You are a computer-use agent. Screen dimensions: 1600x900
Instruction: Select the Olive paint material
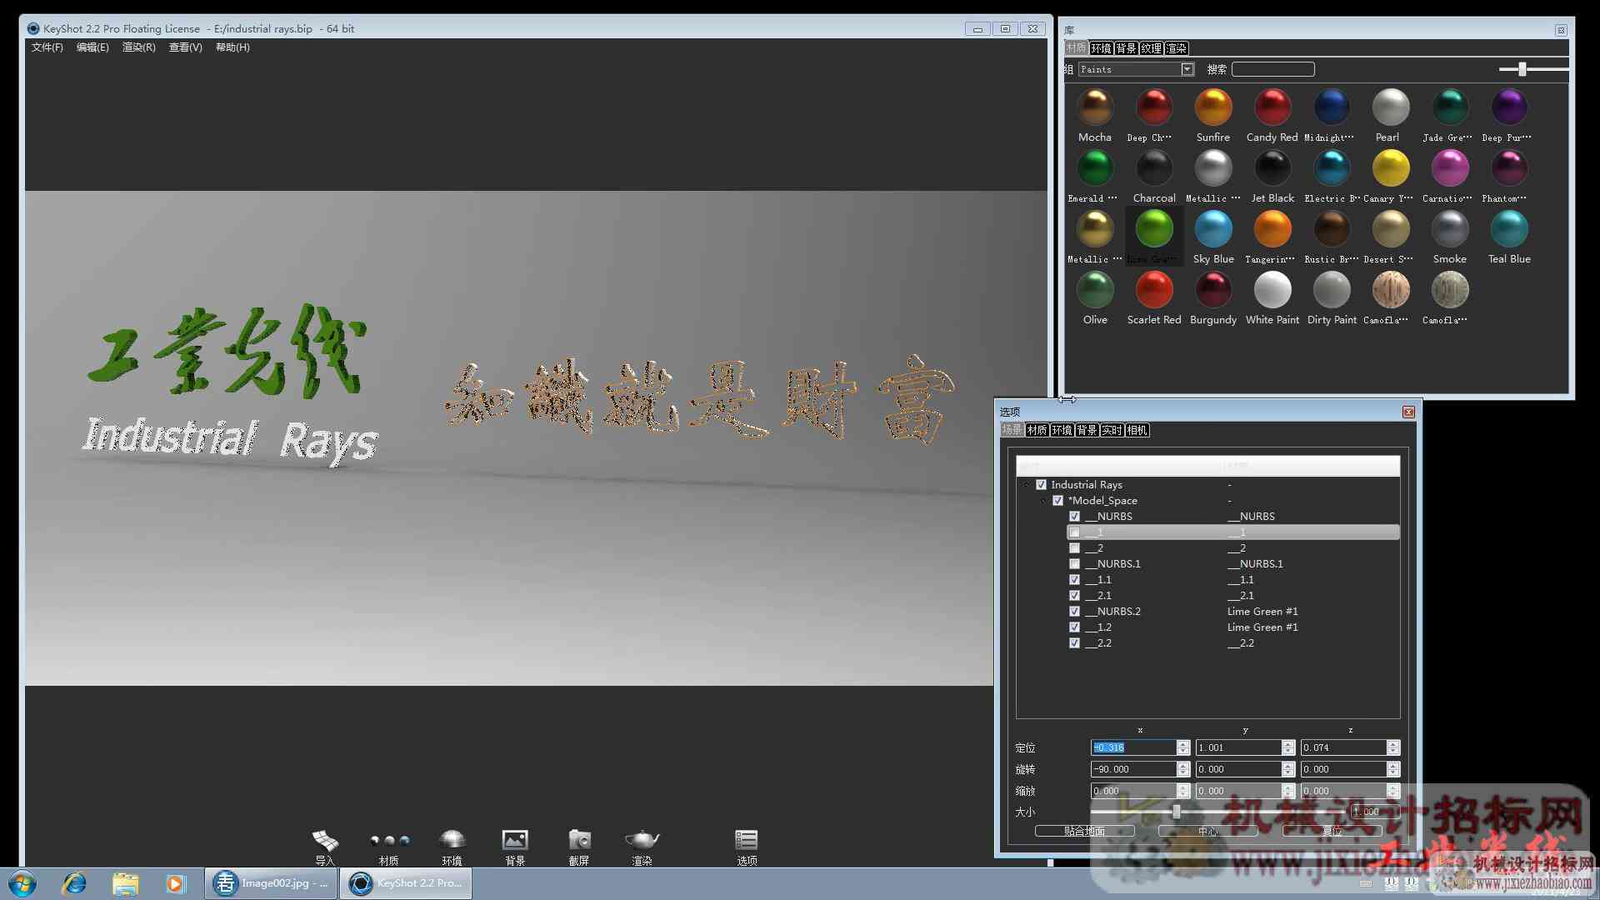[x=1095, y=290]
